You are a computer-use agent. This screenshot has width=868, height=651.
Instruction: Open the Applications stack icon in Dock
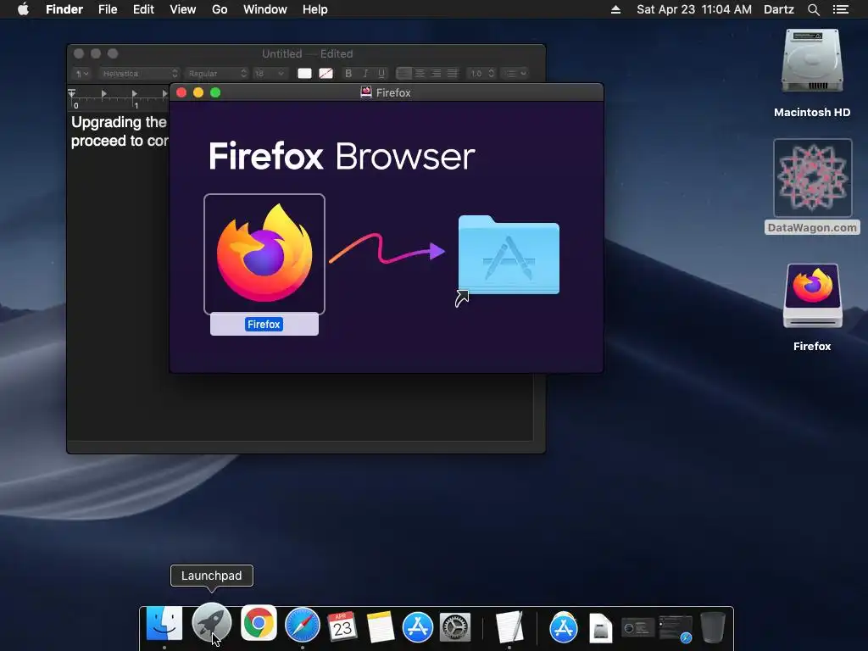(564, 627)
